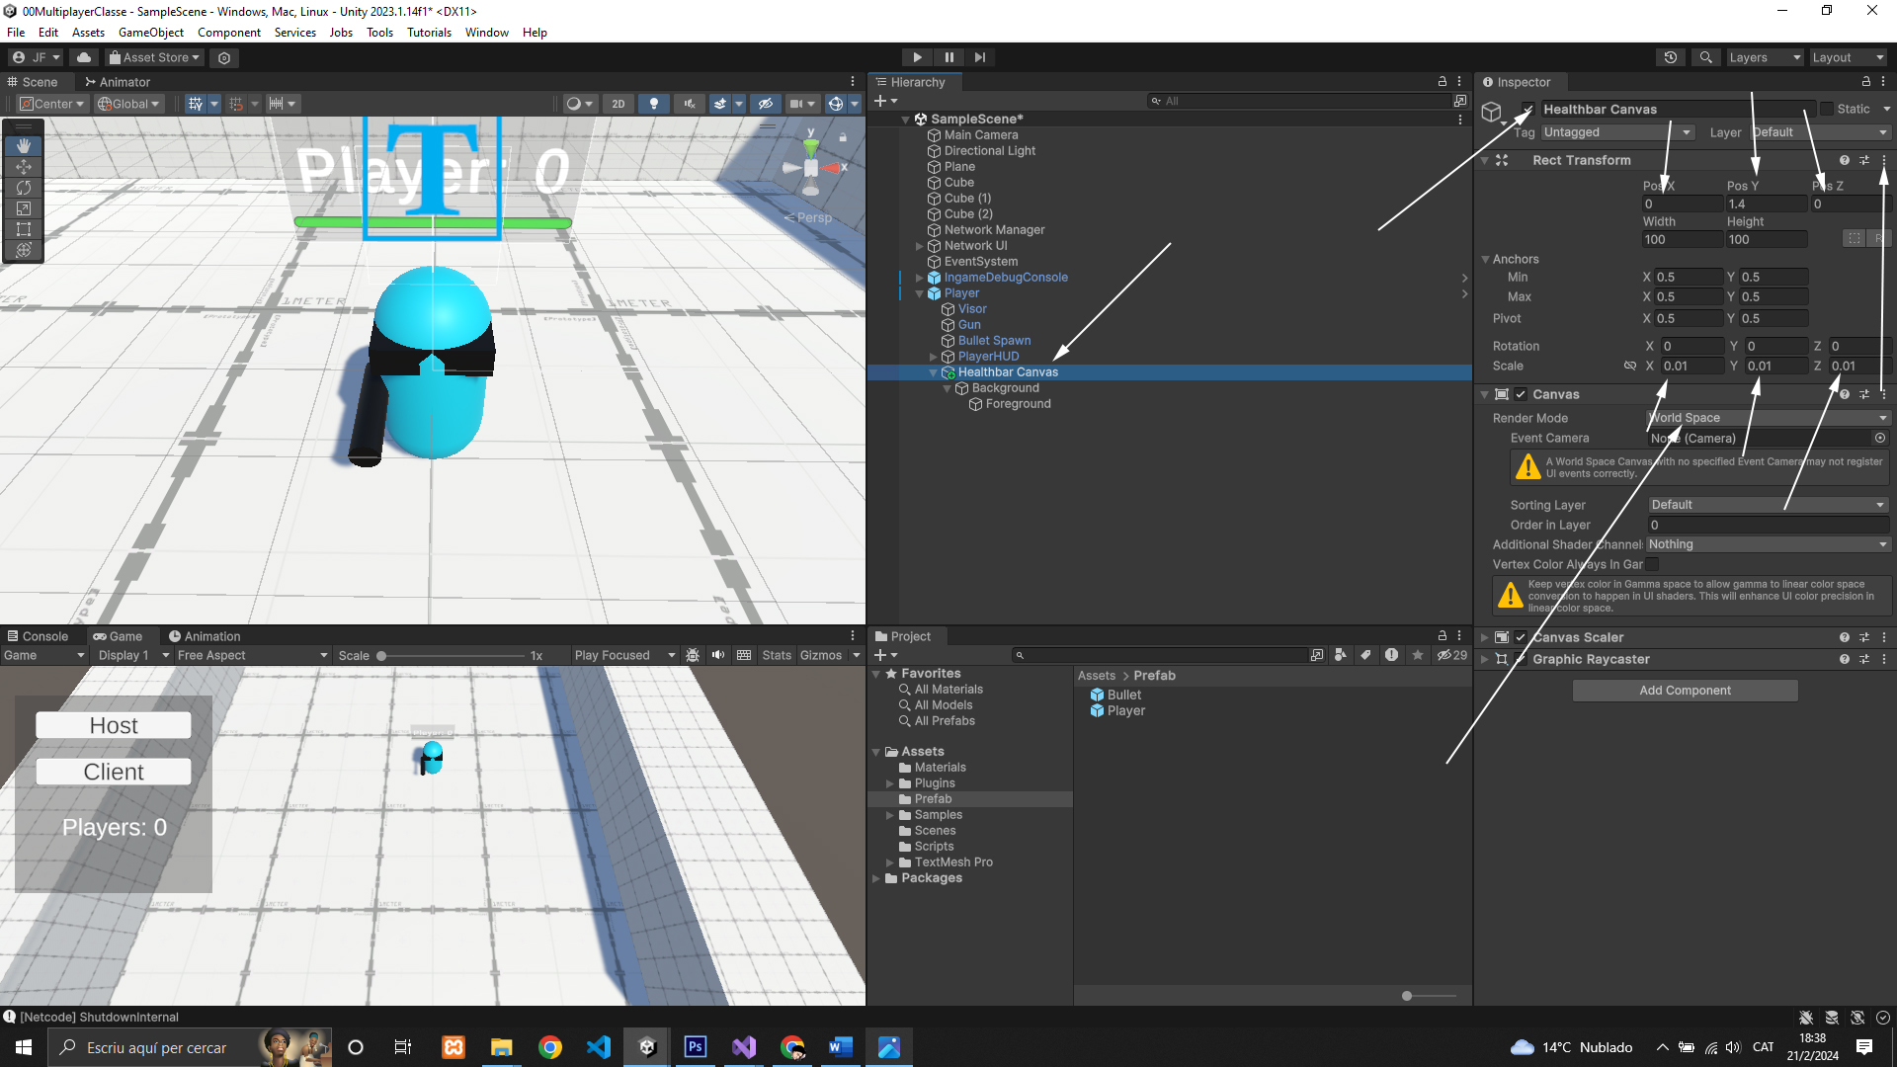The image size is (1897, 1067).
Task: Mute audio in Game view
Action: 718,655
